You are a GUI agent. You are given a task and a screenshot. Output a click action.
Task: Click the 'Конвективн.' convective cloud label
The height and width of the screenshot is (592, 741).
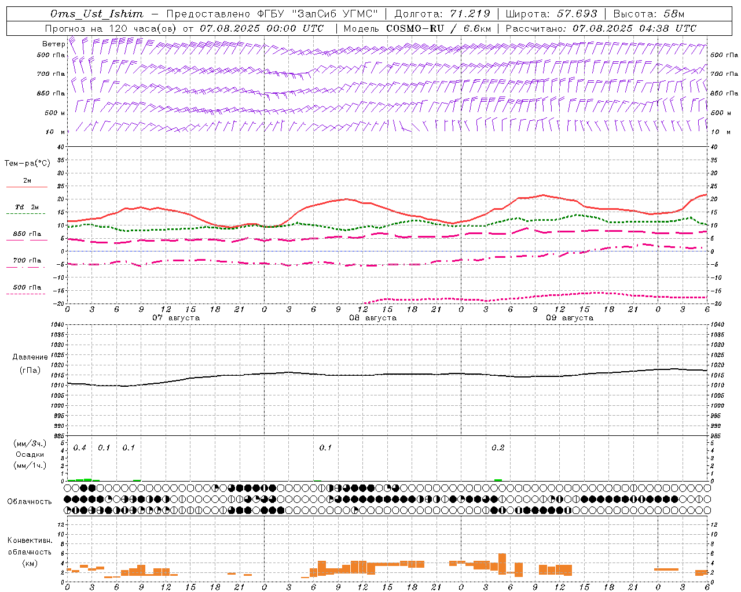[x=30, y=541]
